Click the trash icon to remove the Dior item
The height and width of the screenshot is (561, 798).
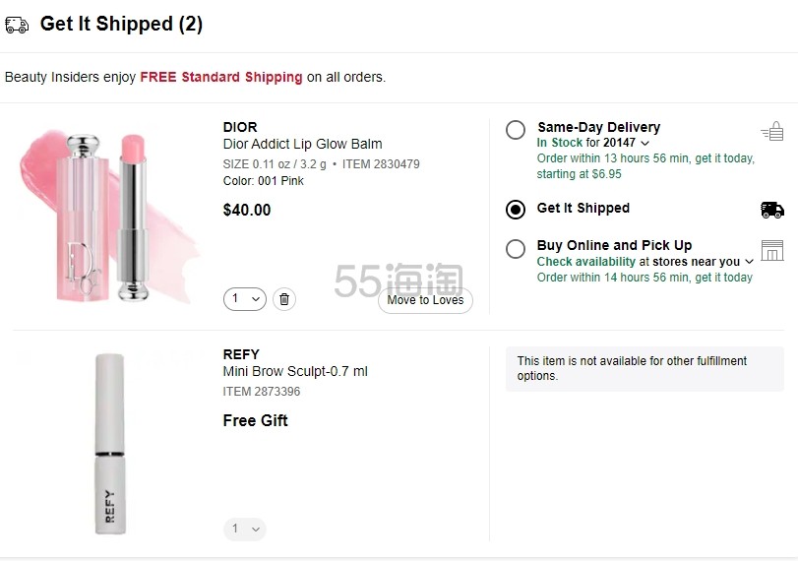pos(284,299)
